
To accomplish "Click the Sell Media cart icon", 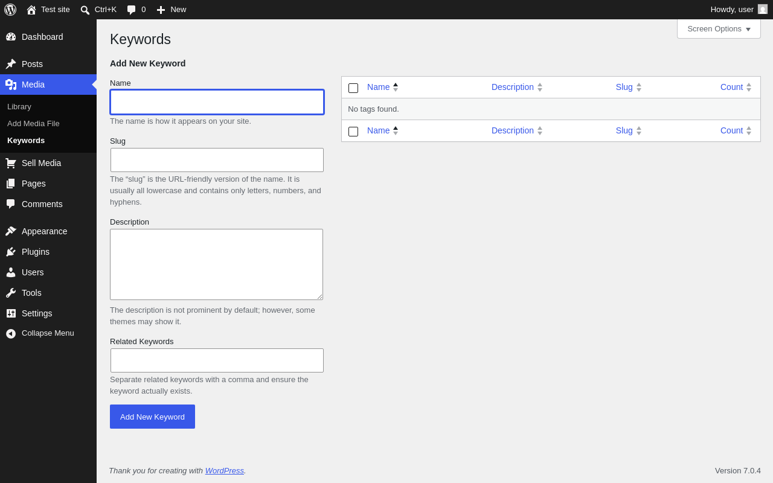I will coord(11,163).
